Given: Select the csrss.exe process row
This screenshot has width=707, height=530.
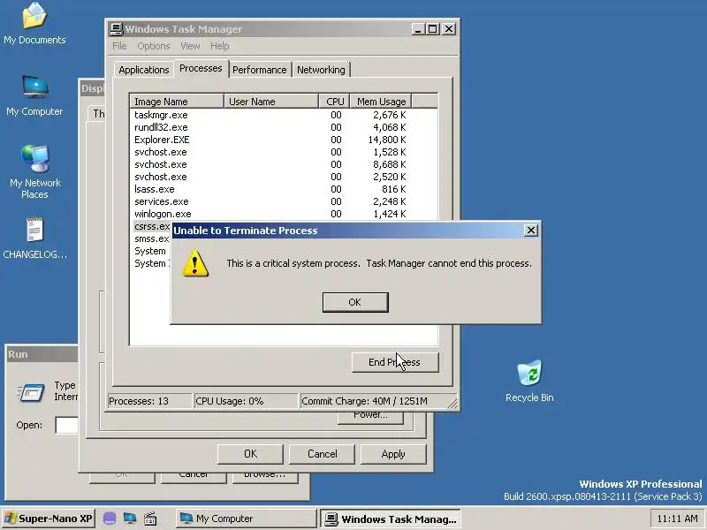Looking at the screenshot, I should (x=151, y=226).
